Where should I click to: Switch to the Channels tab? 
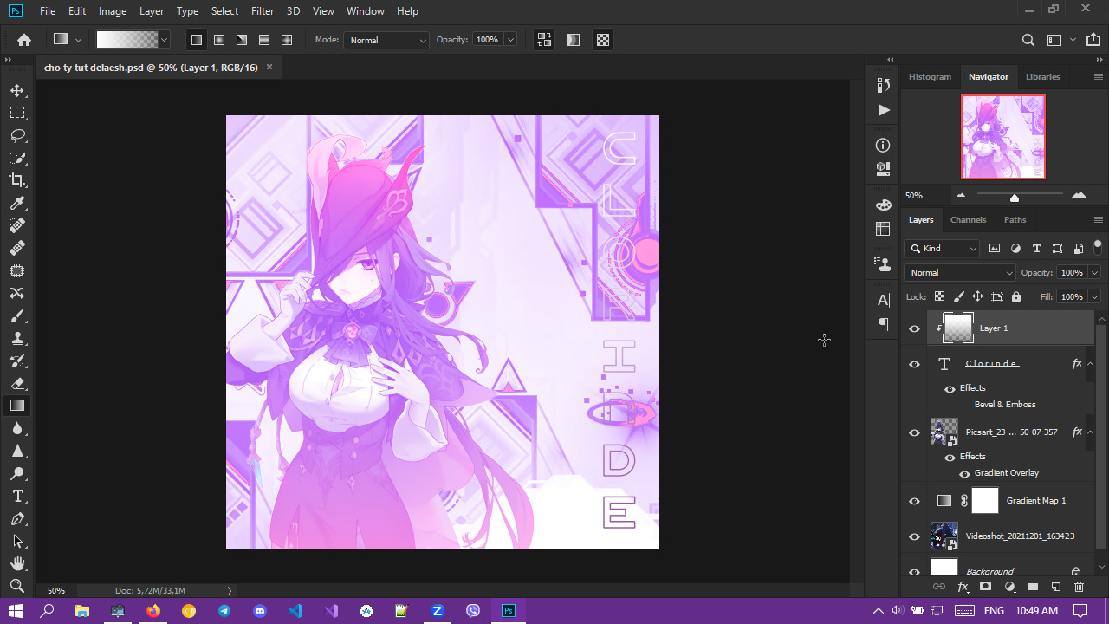point(968,220)
